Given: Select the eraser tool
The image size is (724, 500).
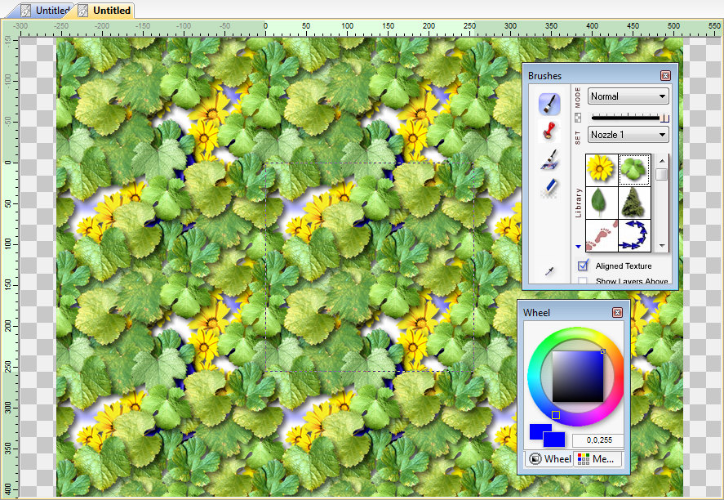Looking at the screenshot, I should (549, 188).
